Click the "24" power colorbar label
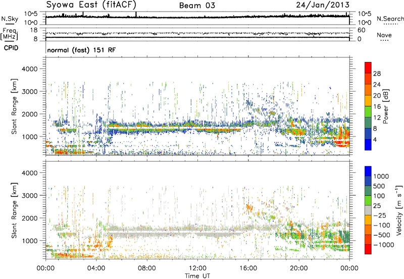Image resolution: width=404 pixels, height=279 pixels. (x=377, y=85)
